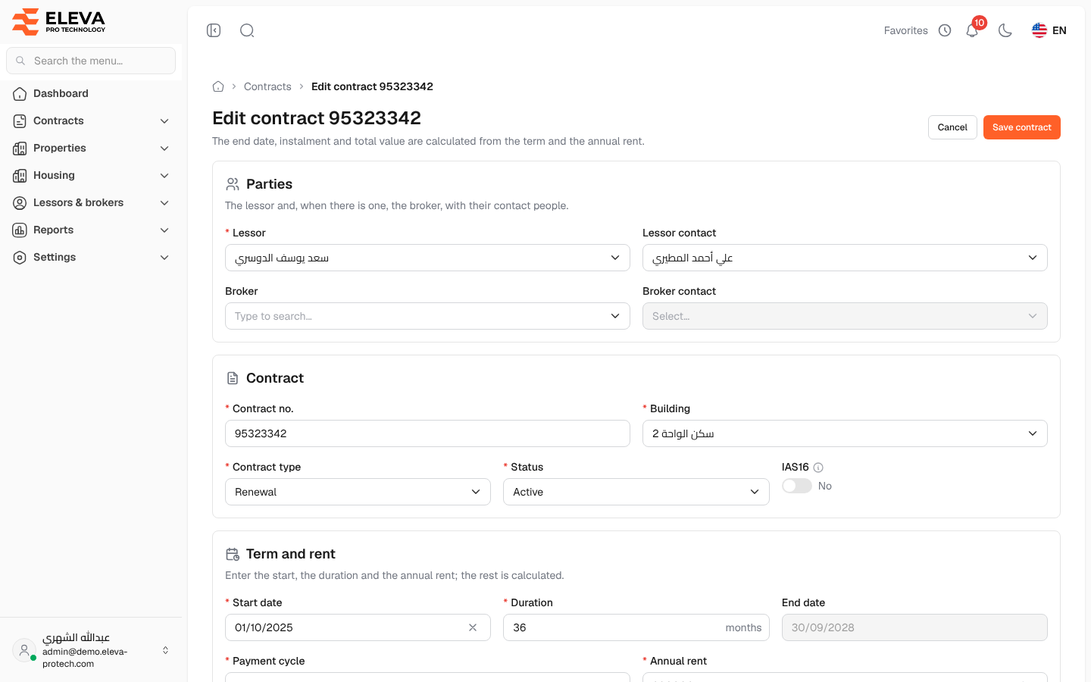The height and width of the screenshot is (682, 1091).
Task: Click the Contract no. input field
Action: click(x=427, y=433)
